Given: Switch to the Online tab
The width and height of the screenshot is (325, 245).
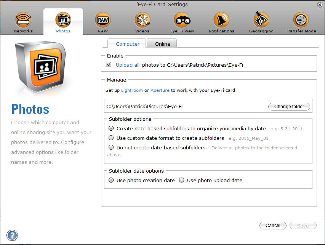Looking at the screenshot, I should point(162,44).
